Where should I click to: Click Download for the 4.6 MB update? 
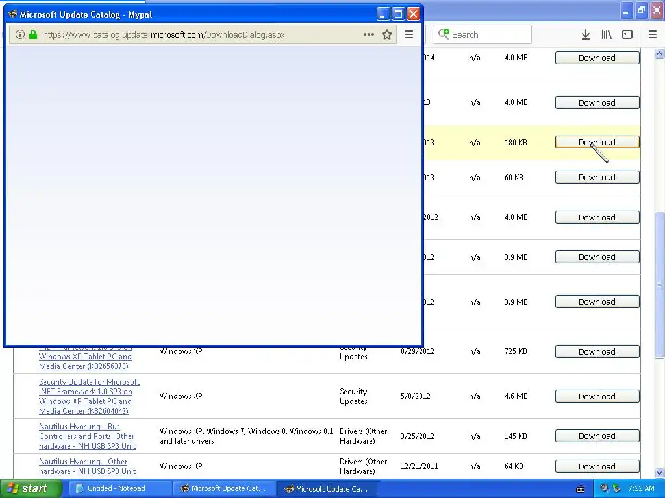tap(597, 396)
